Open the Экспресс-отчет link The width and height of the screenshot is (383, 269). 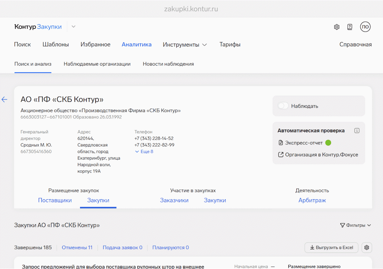tap(301, 143)
